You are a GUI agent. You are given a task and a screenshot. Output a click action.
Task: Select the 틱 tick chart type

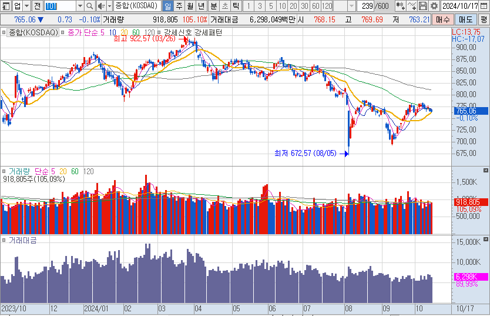[236, 6]
